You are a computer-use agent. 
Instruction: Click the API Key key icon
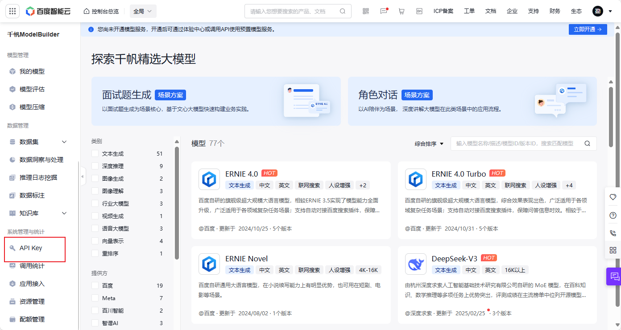pos(12,248)
